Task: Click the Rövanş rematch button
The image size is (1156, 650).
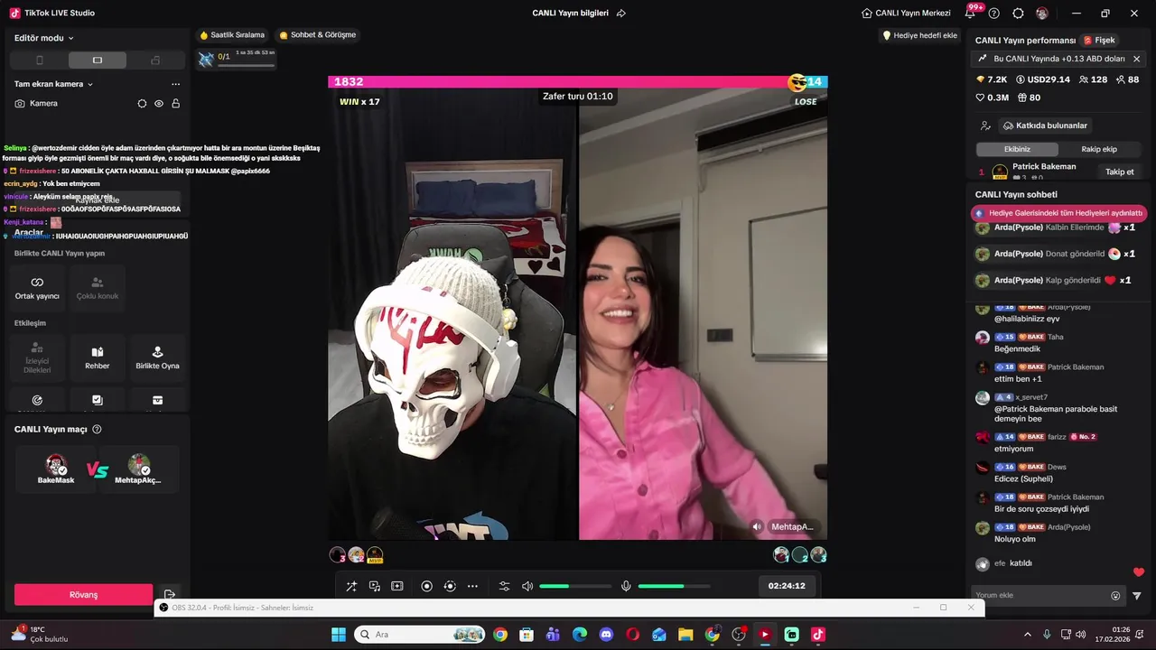Action: coord(83,595)
